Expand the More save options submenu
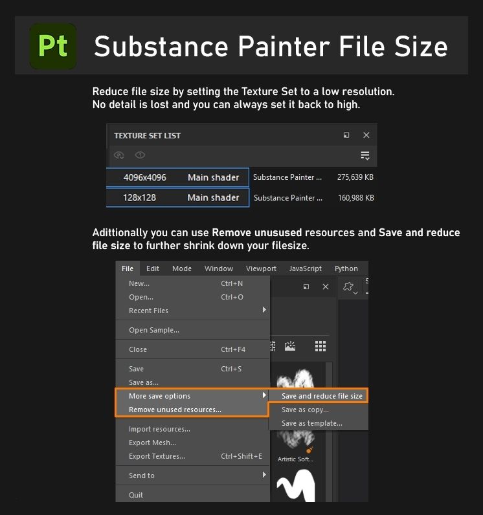The width and height of the screenshot is (483, 515). pos(192,396)
